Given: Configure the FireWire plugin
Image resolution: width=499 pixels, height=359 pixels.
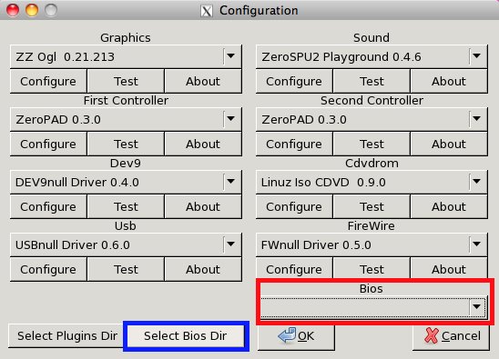Looking at the screenshot, I should (294, 269).
